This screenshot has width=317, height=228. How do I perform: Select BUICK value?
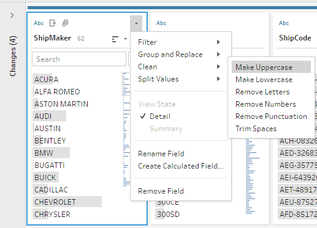[45, 177]
